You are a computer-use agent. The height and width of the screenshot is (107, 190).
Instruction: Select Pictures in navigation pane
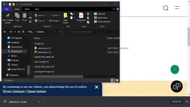13,60
